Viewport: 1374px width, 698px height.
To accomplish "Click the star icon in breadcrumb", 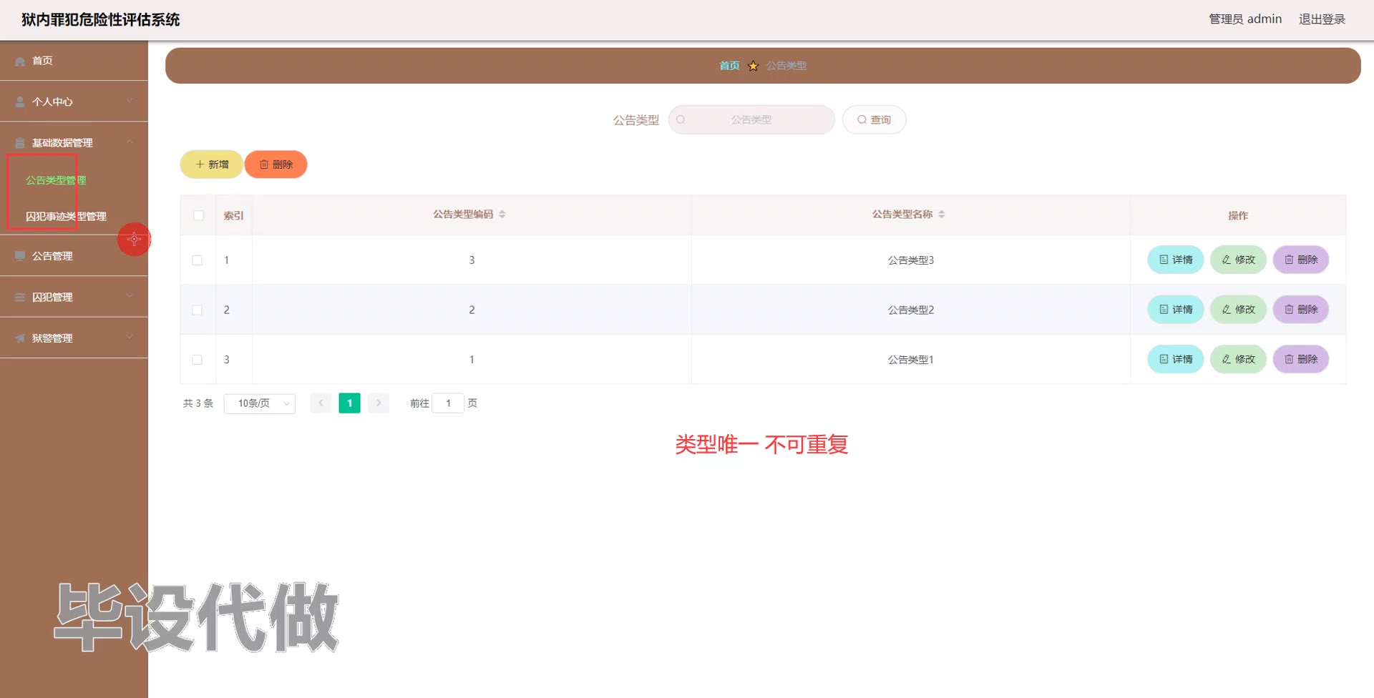I will pyautogui.click(x=753, y=66).
